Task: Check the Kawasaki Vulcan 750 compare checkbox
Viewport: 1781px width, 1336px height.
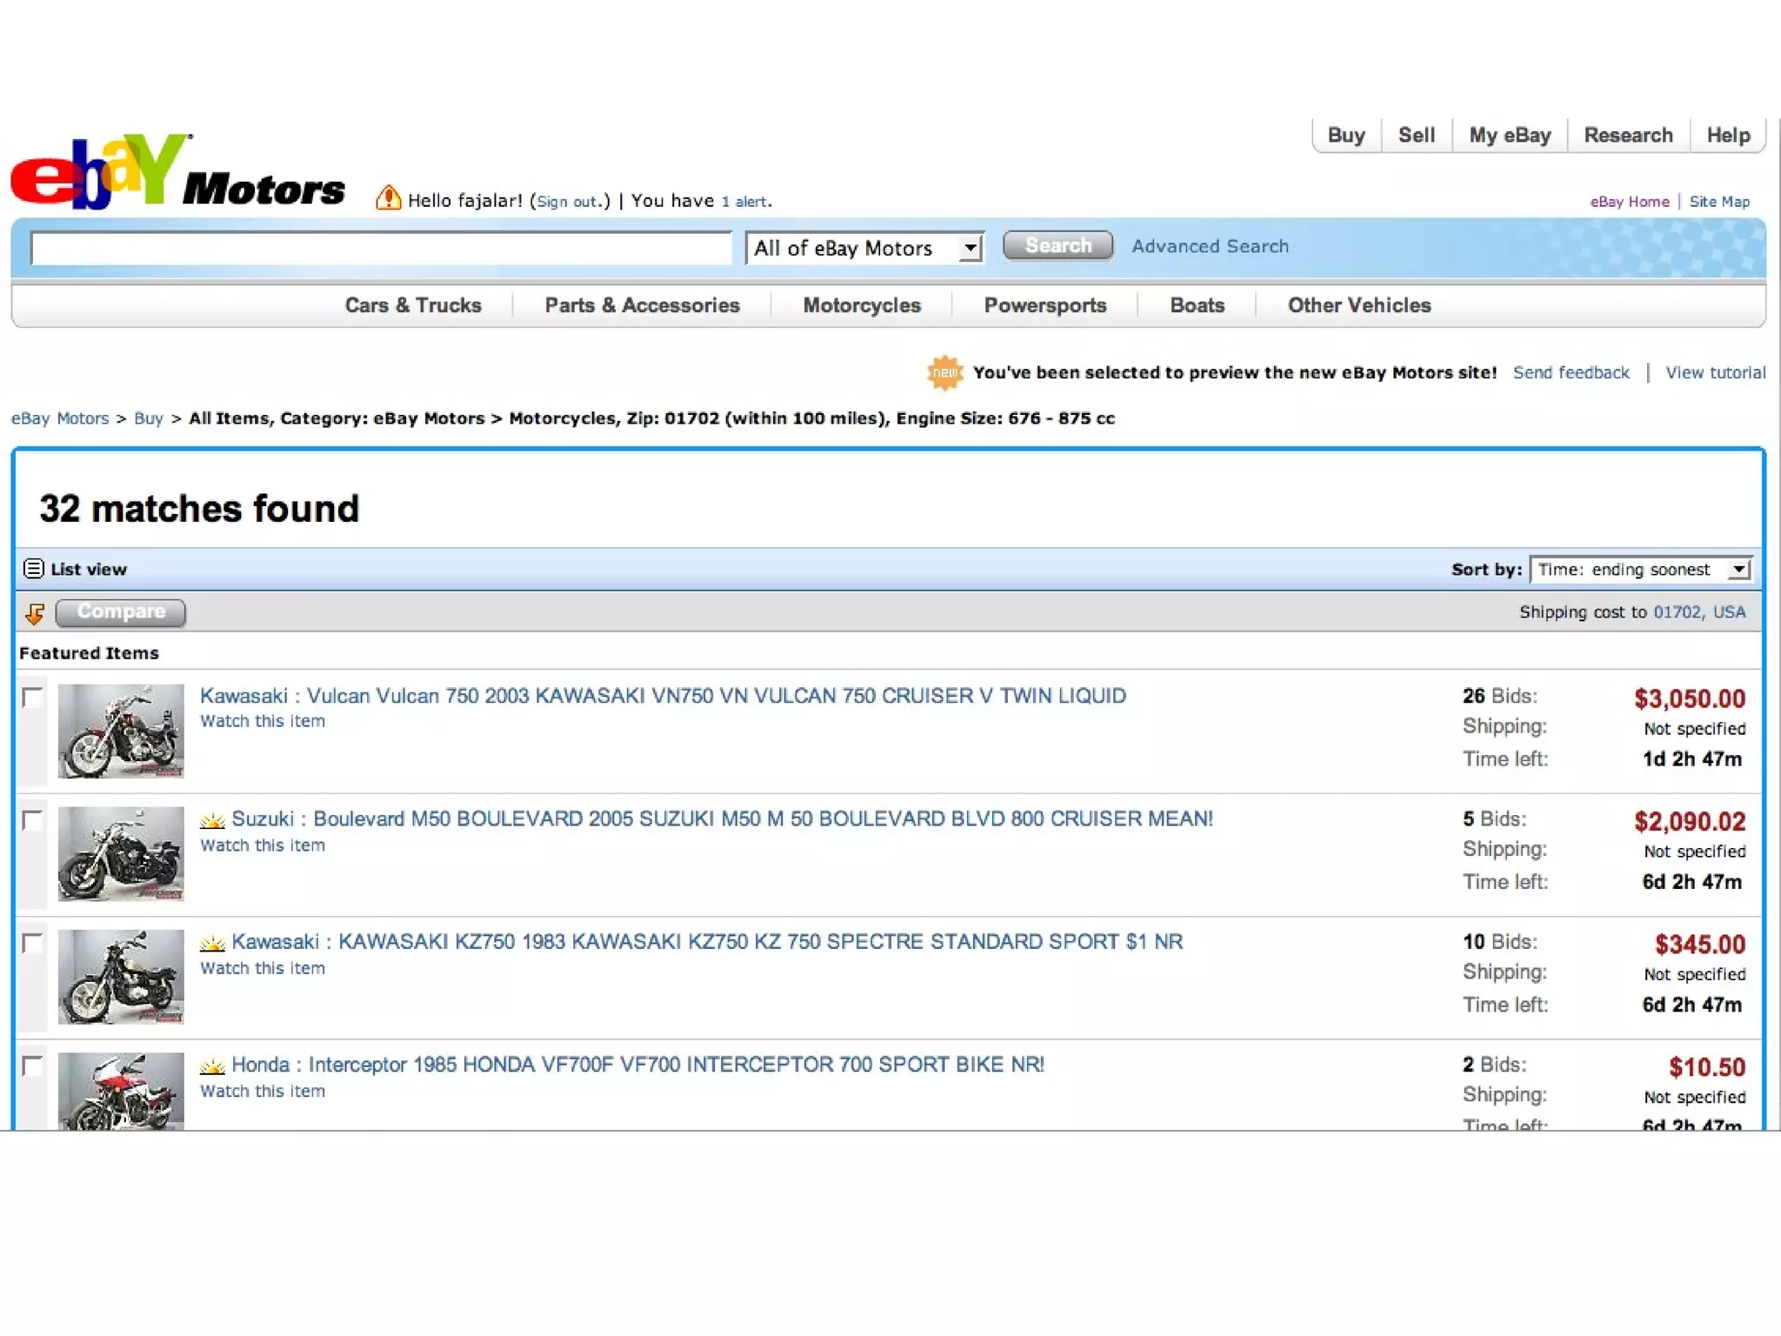Action: tap(33, 697)
